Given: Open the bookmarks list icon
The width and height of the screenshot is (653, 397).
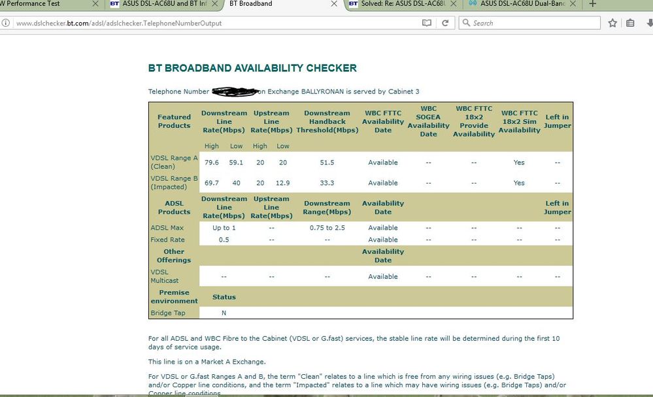Looking at the screenshot, I should (630, 23).
